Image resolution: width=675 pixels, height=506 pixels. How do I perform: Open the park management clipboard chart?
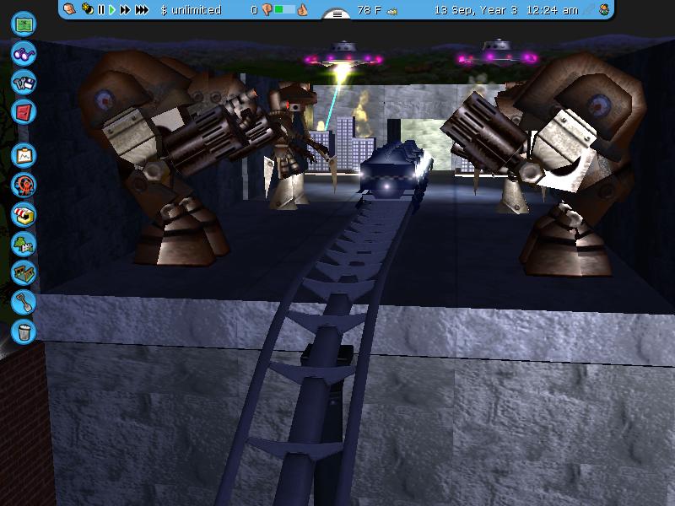pos(24,156)
